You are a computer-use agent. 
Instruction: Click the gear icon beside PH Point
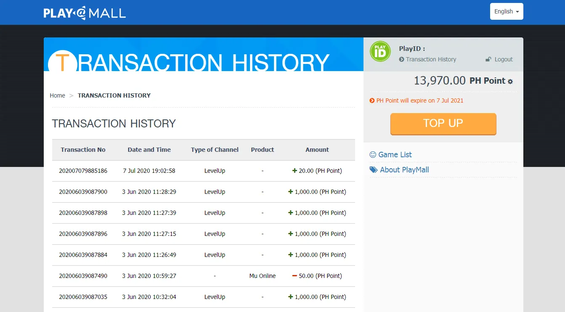point(510,82)
